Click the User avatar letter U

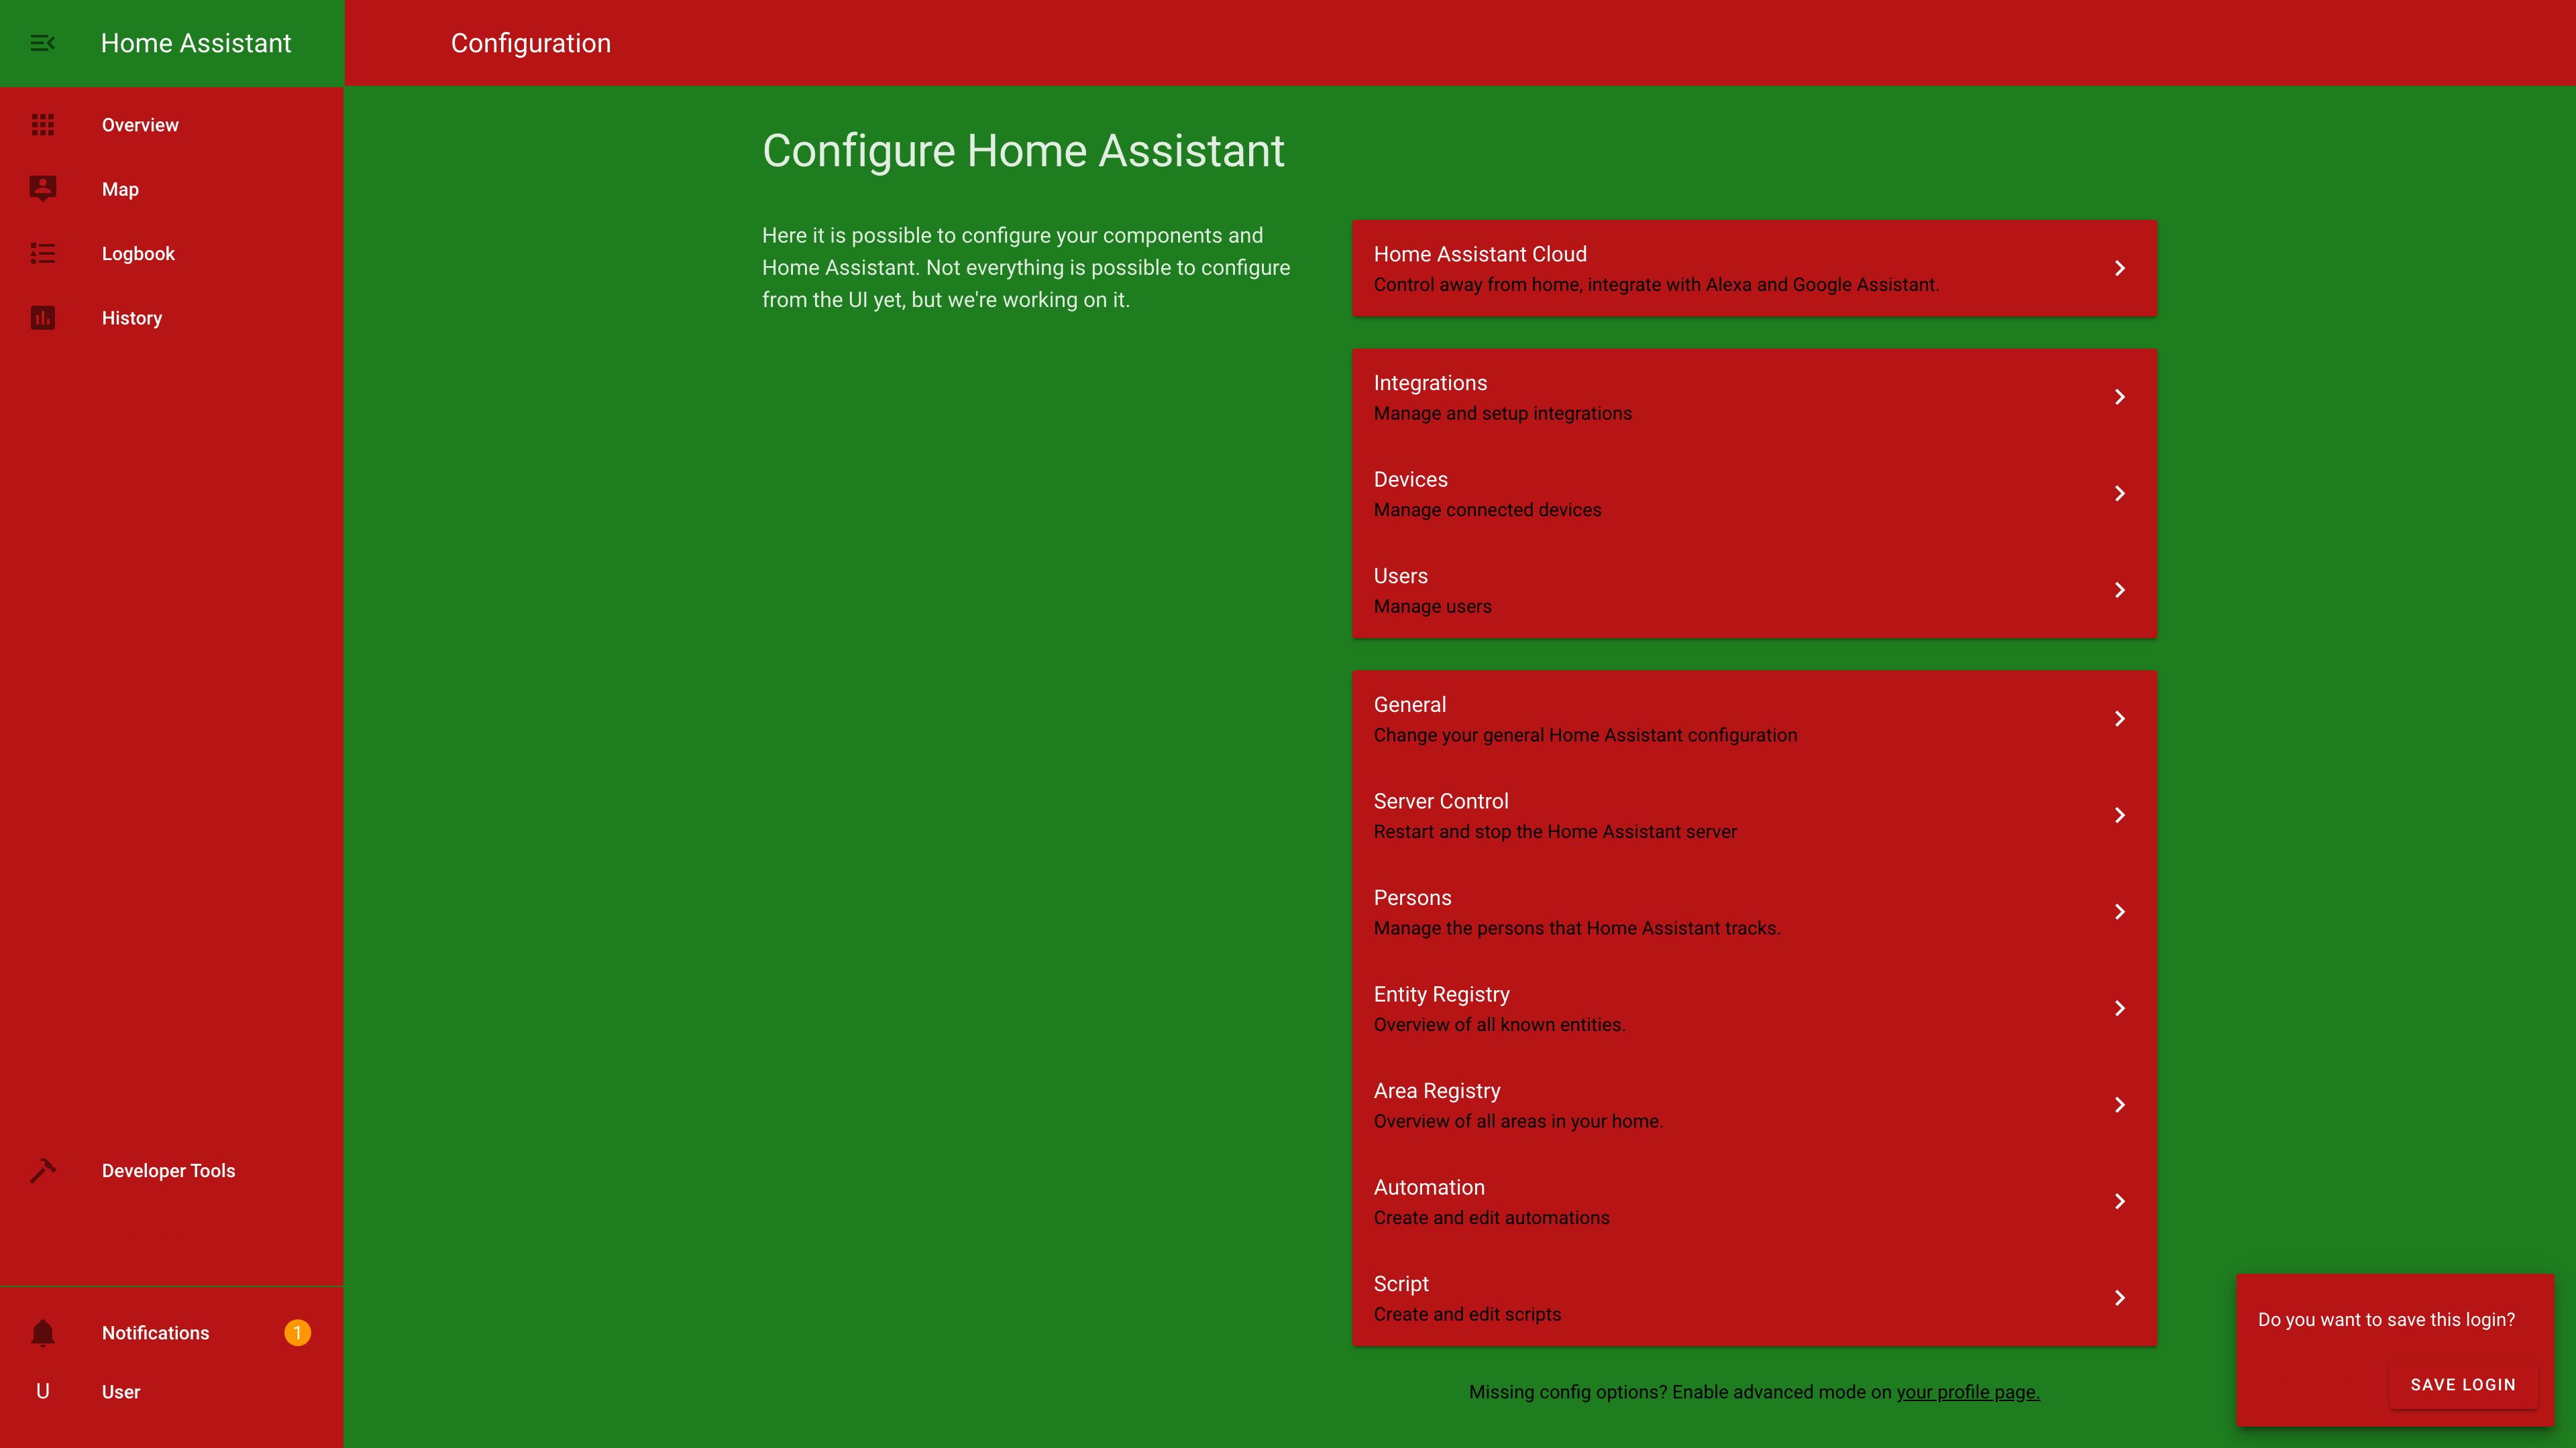[42, 1391]
